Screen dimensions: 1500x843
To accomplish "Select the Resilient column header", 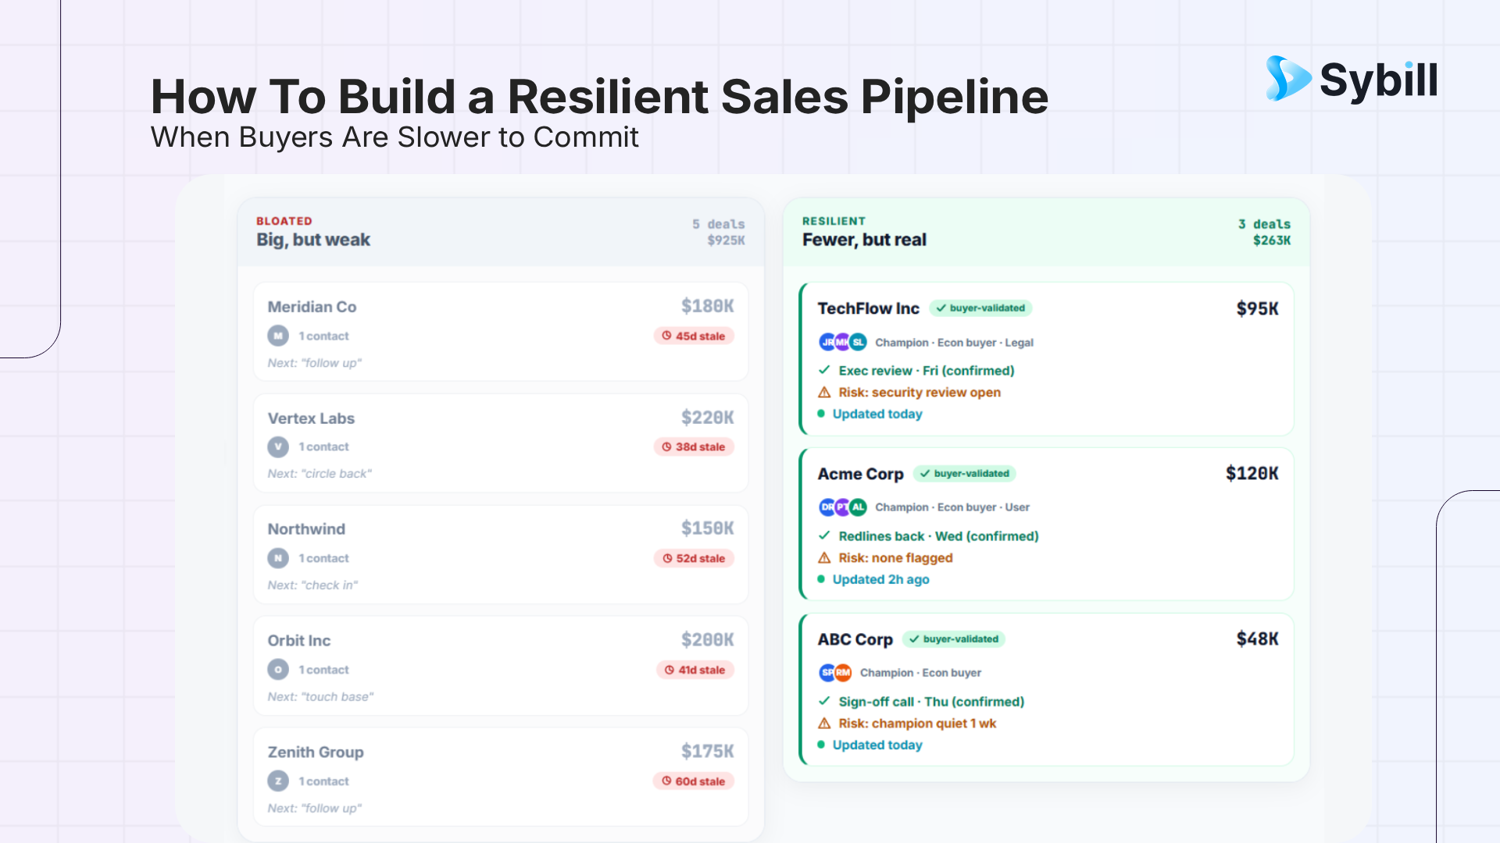I will pyautogui.click(x=1046, y=232).
